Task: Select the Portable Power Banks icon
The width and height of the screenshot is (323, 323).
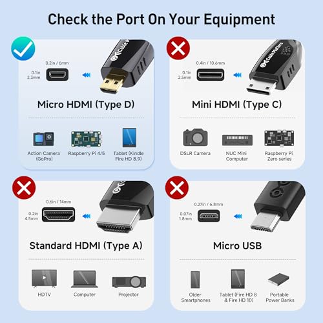Action: pos(278,279)
